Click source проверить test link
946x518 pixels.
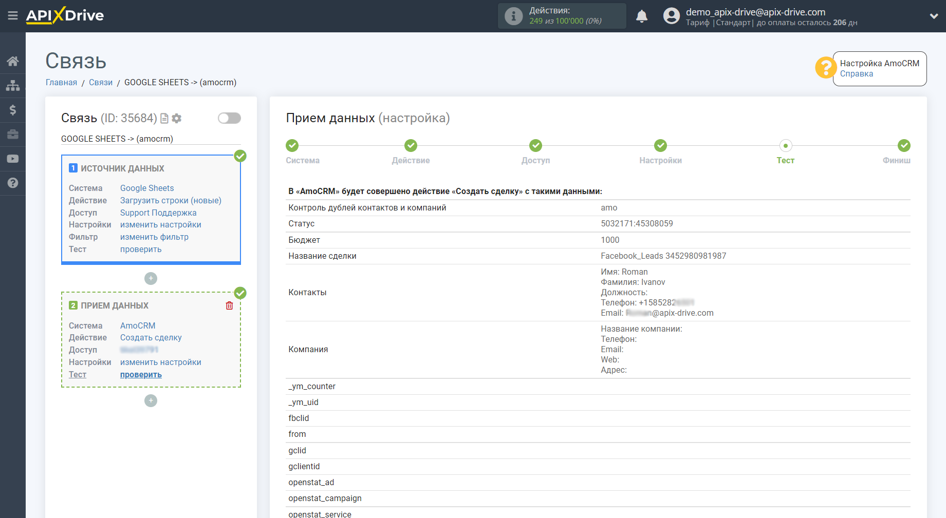coord(141,249)
